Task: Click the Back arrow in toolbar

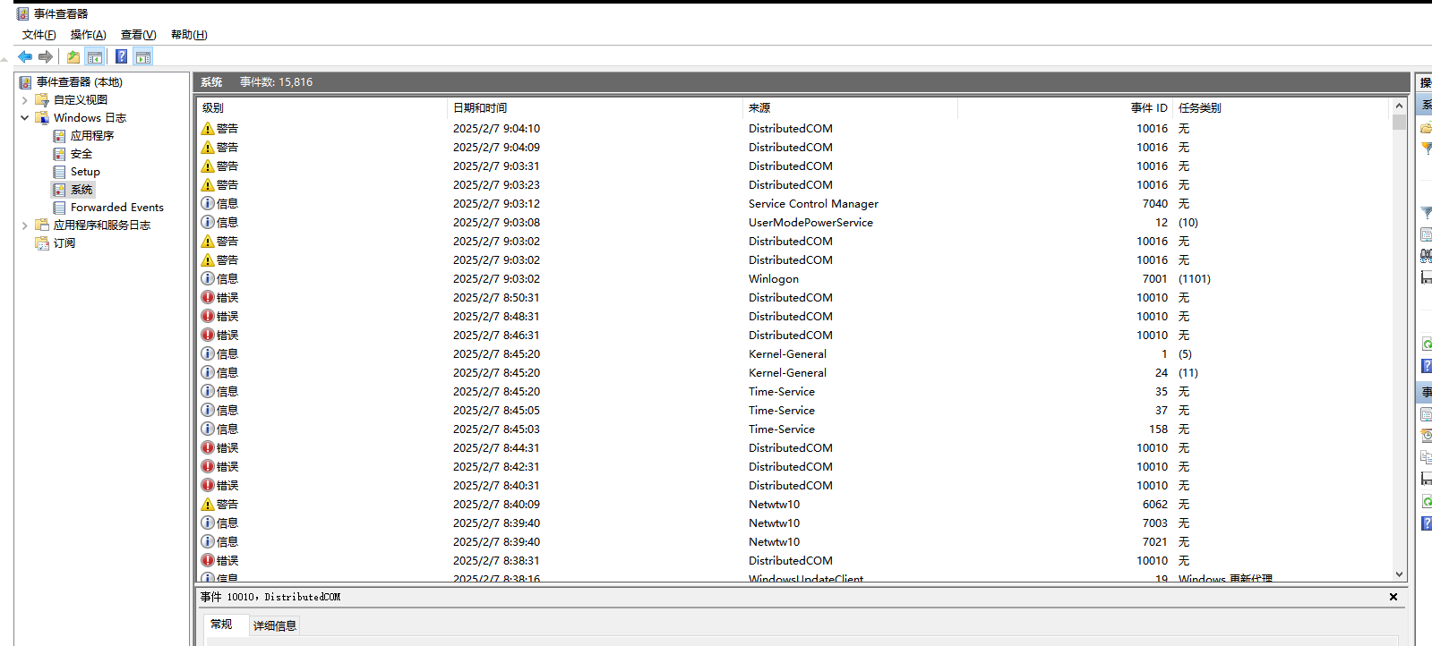Action: click(25, 57)
